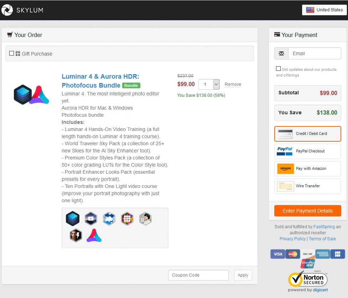Click the JCB card icon

[x=338, y=254]
